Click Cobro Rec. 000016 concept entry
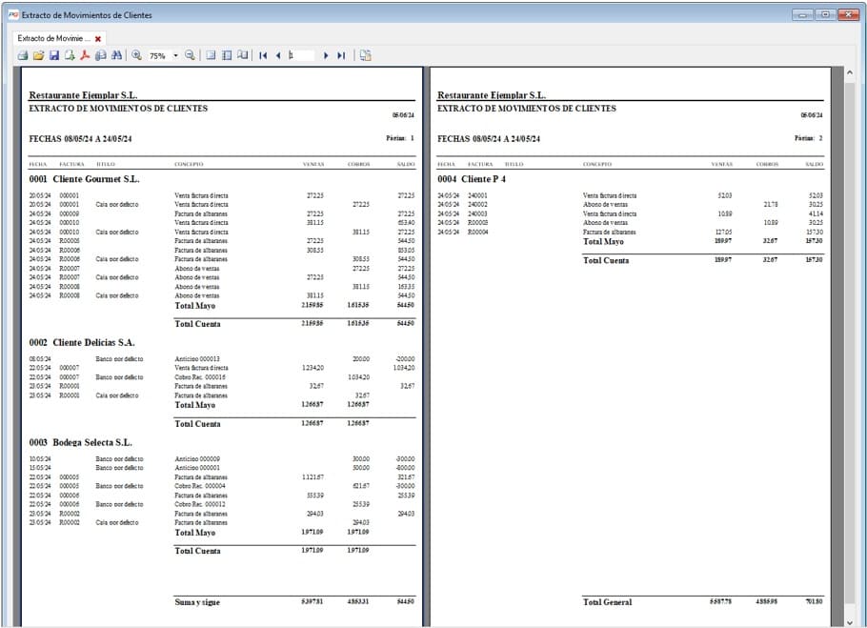This screenshot has height=628, width=867. coord(200,377)
